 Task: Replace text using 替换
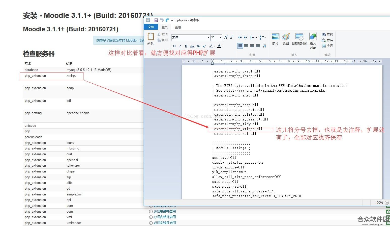point(327,40)
